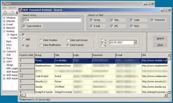Expand the Contact's tree node
173x103 pixels.
(4, 51)
